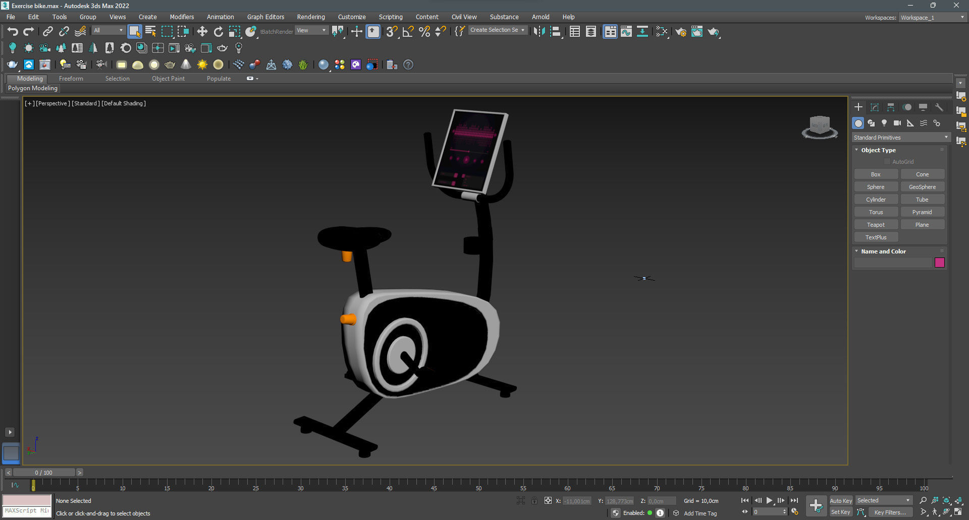Choose the Select and Move tool
The image size is (969, 520).
click(x=202, y=31)
